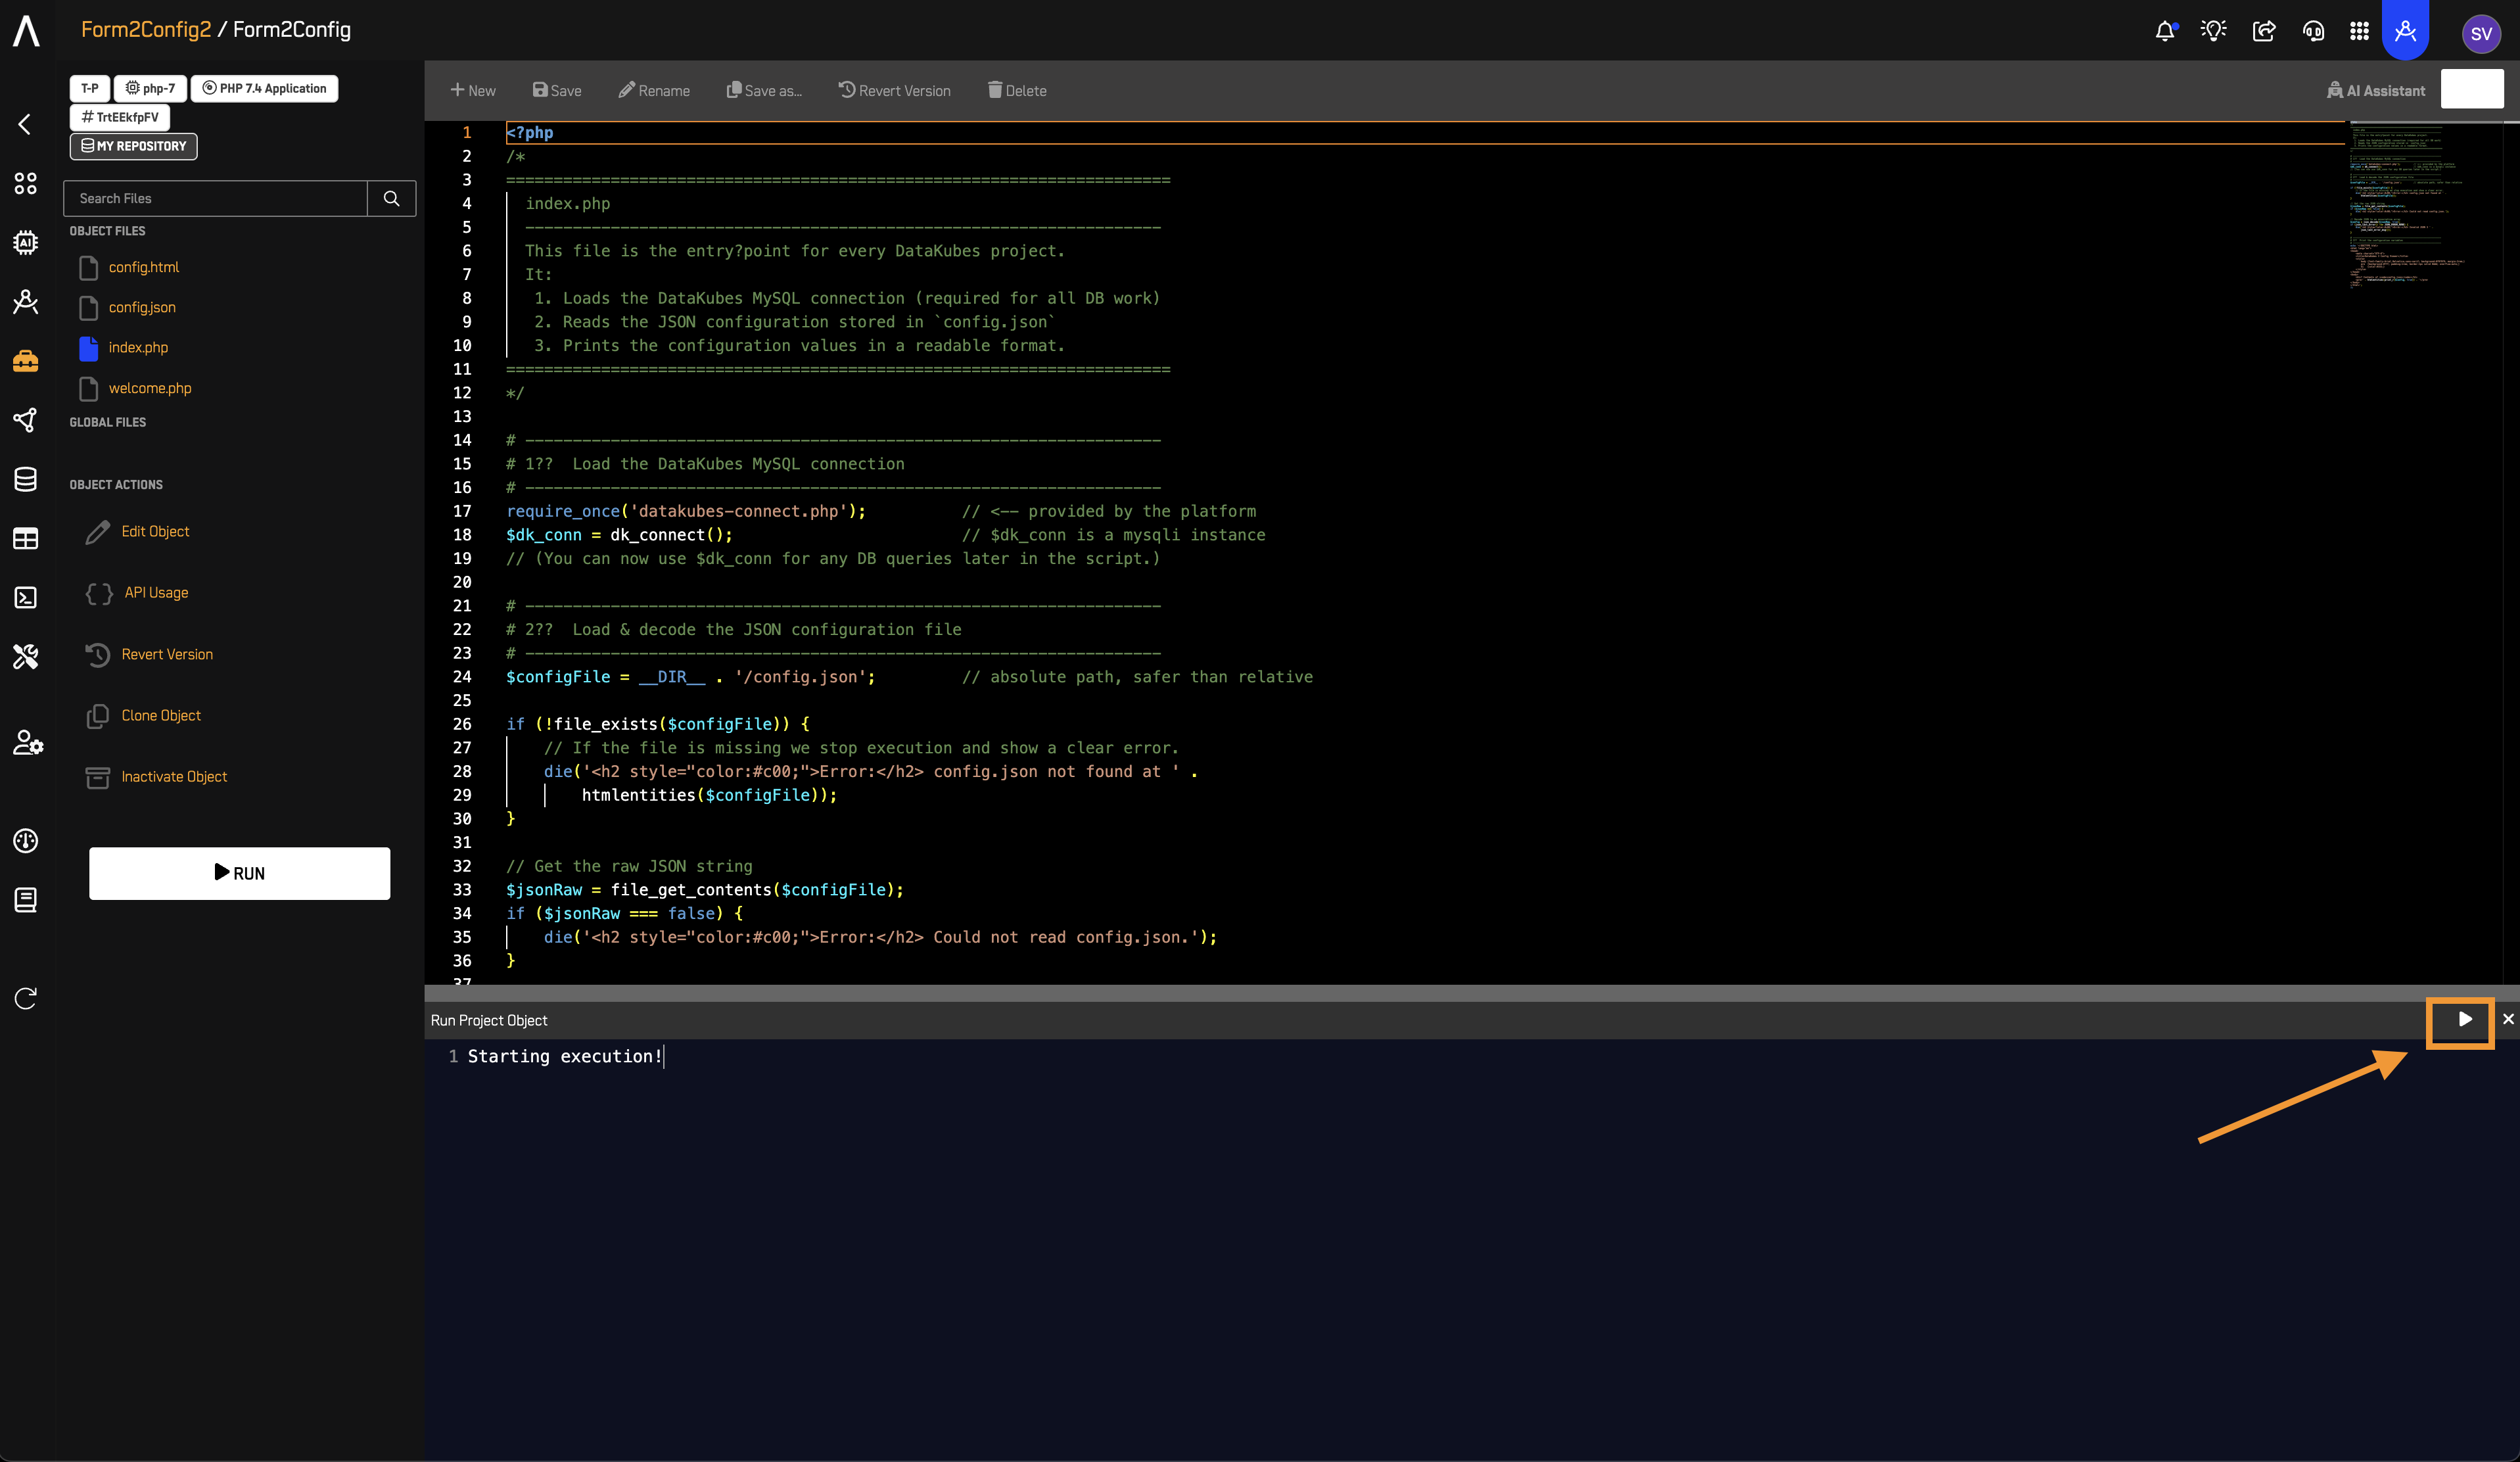Focus the Search Files input
This screenshot has width=2520, height=1462.
point(216,198)
